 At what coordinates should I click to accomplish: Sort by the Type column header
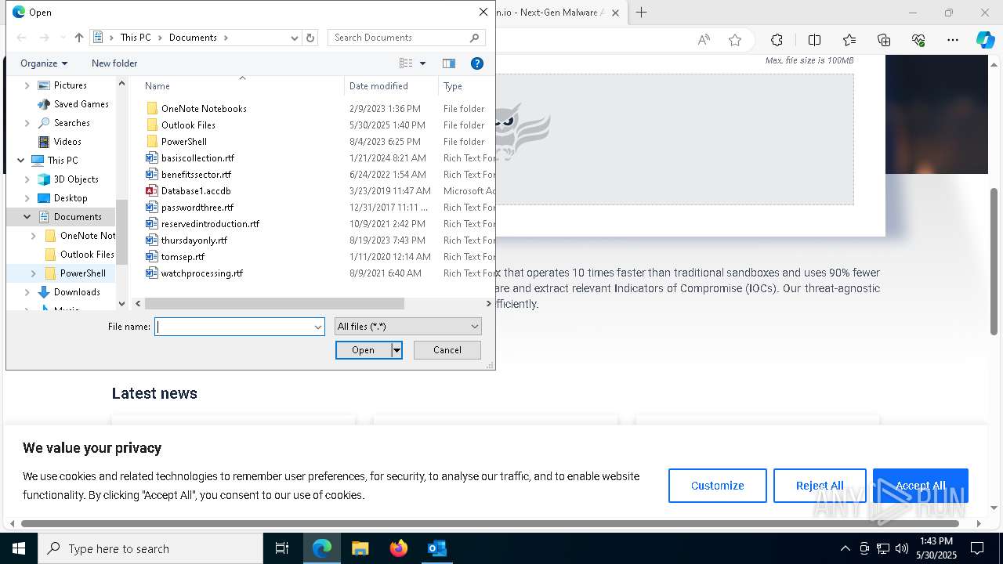467,86
